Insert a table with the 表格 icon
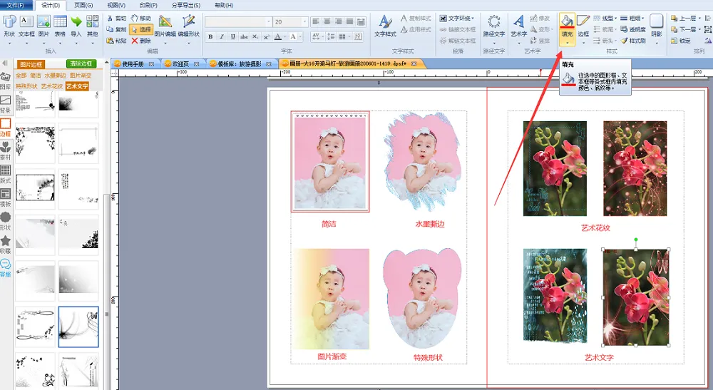The height and width of the screenshot is (390, 713). [x=60, y=26]
